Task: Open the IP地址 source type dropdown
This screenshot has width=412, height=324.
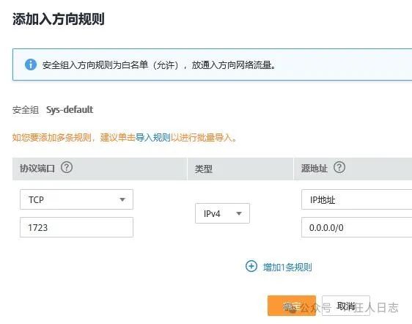Action: [x=357, y=199]
